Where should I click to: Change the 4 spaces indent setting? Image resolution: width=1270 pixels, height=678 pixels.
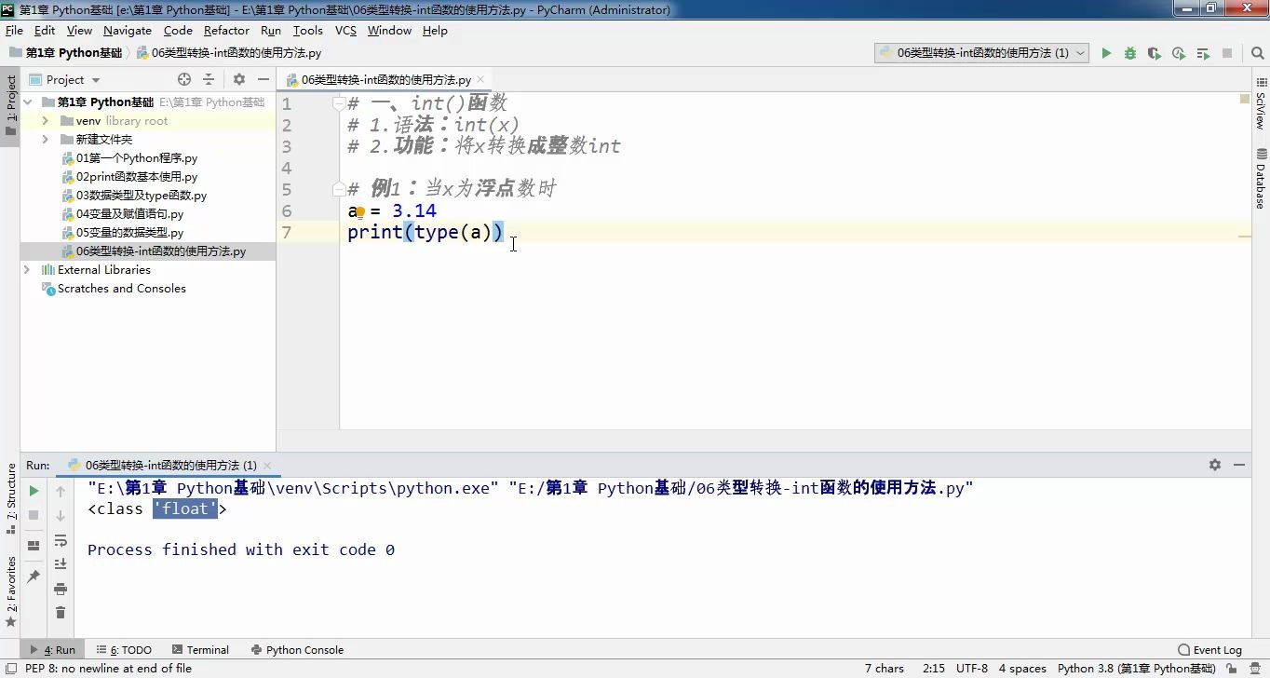[1022, 669]
